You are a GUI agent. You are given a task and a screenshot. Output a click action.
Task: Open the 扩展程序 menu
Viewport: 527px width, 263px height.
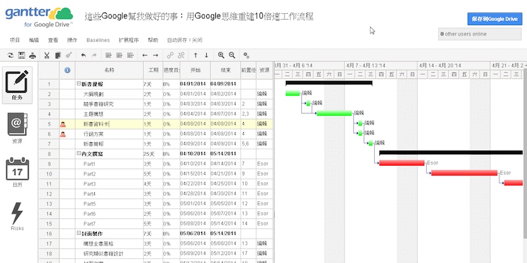click(x=128, y=40)
